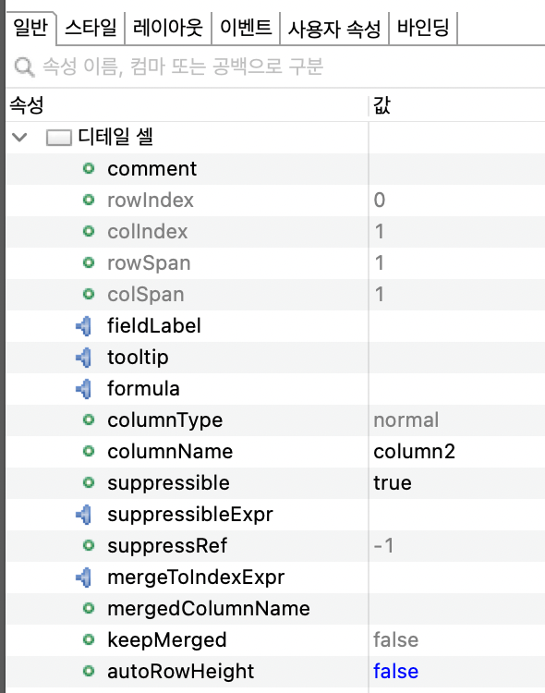Viewport: 545px width, 693px height.
Task: Toggle the suppressible true value
Action: click(x=457, y=483)
